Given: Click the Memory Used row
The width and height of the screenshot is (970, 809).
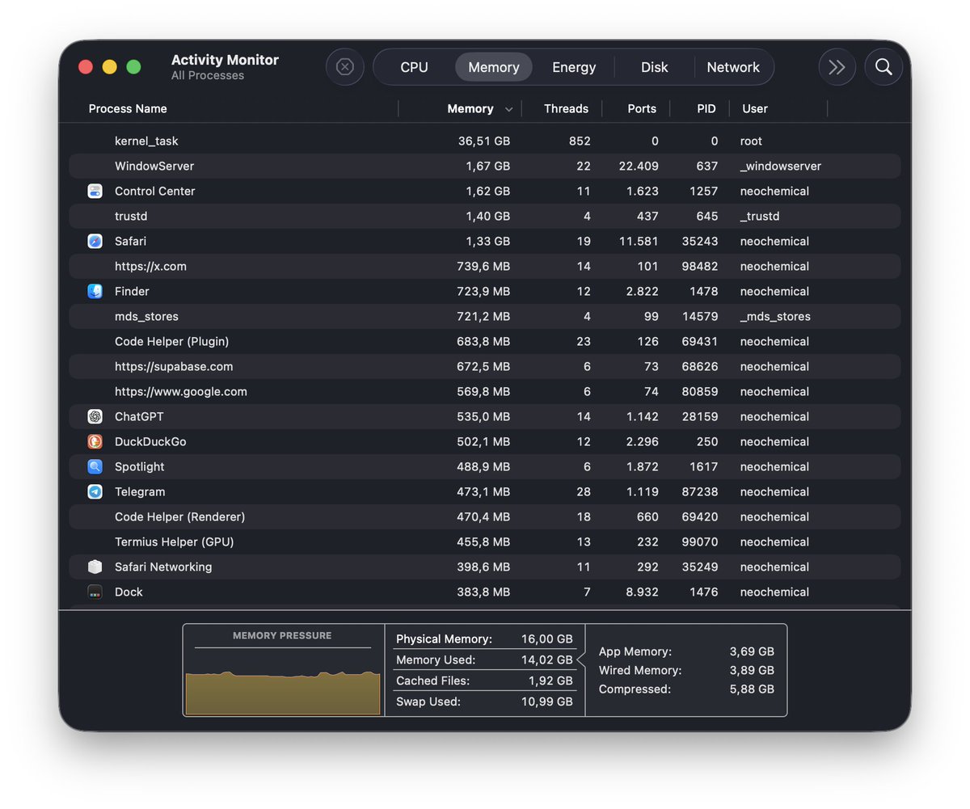Looking at the screenshot, I should point(484,660).
